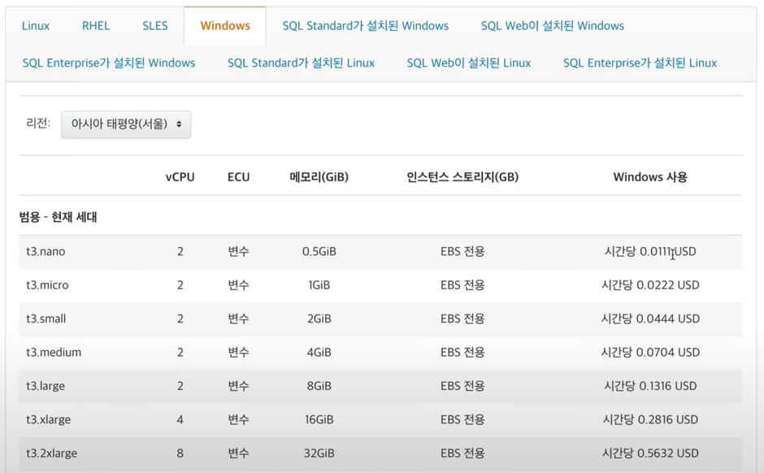Select the t3.micro instance name
This screenshot has height=473, width=764.
click(47, 285)
